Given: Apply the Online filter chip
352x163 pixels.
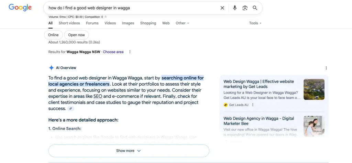Looking at the screenshot, I should [x=53, y=35].
